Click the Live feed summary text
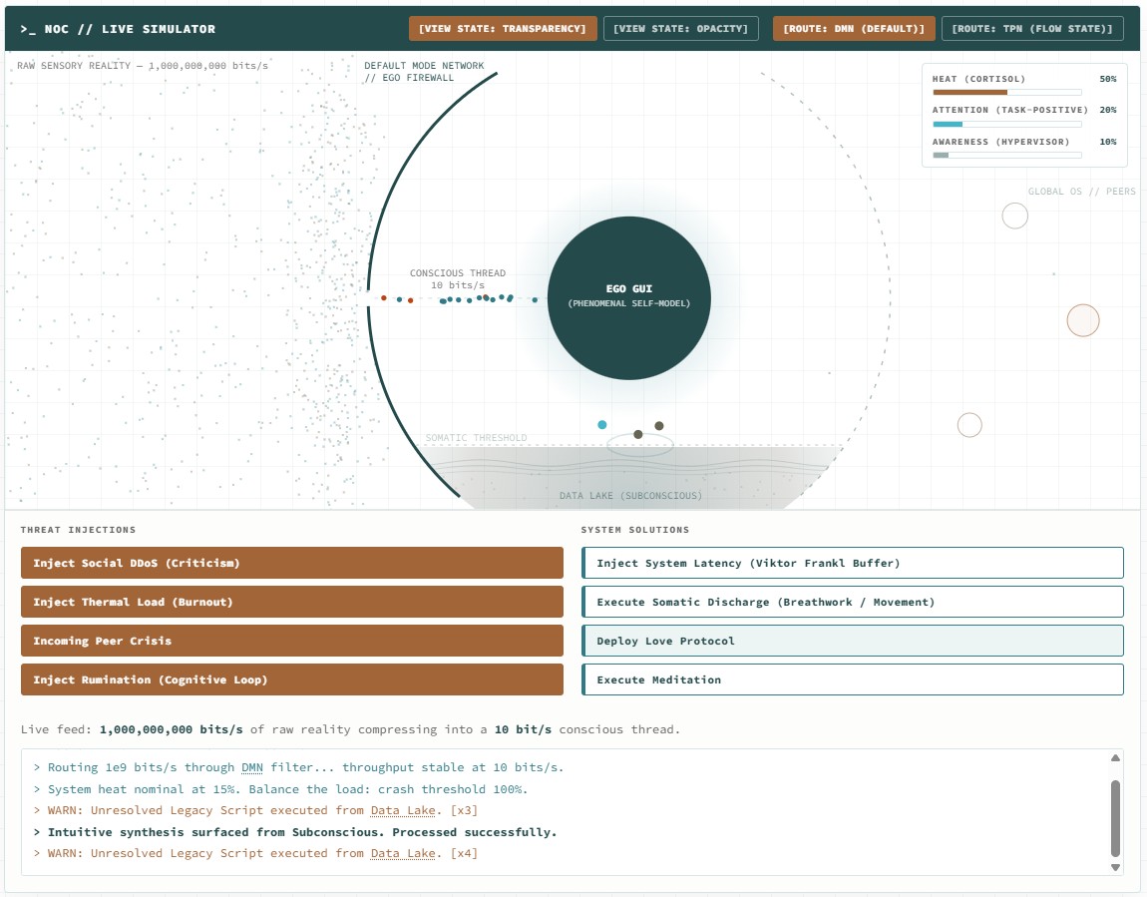 [x=350, y=729]
